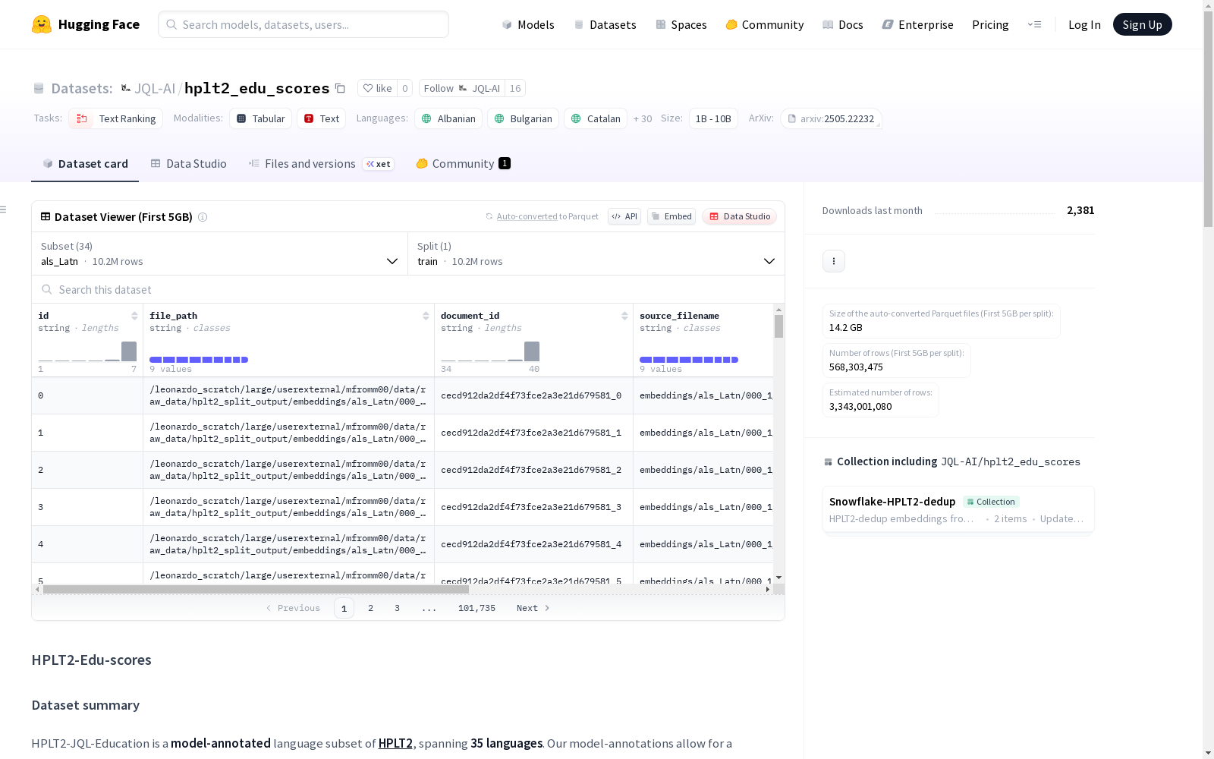Click the Catalan language tag
This screenshot has height=759, width=1214.
[596, 118]
